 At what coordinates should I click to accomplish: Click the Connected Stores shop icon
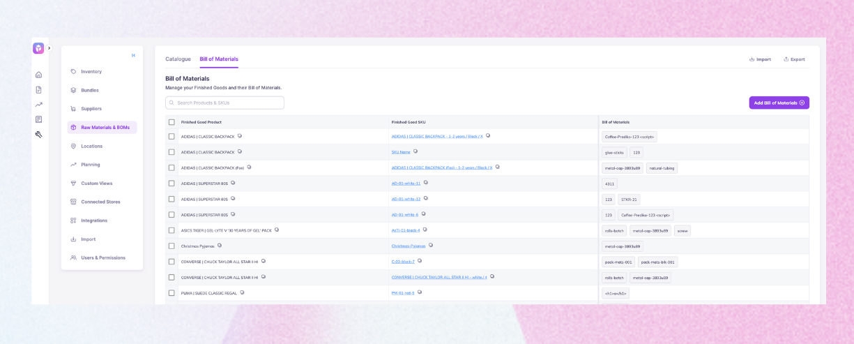[73, 202]
